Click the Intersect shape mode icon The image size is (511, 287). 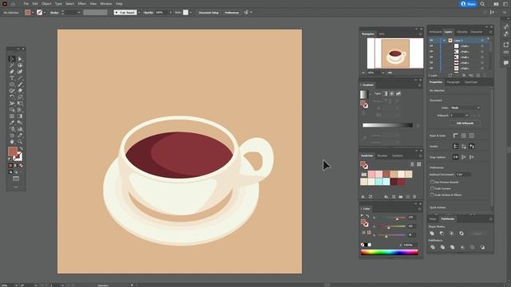pos(452,234)
